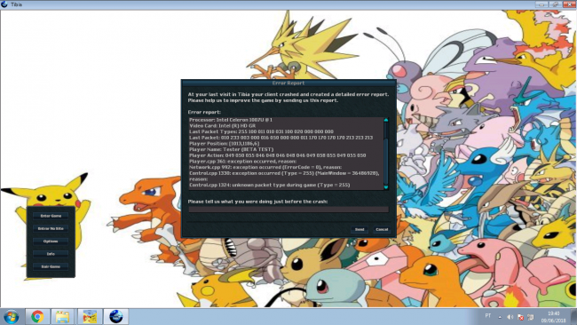577x325 pixels.
Task: Click the Info button
Action: tap(51, 254)
